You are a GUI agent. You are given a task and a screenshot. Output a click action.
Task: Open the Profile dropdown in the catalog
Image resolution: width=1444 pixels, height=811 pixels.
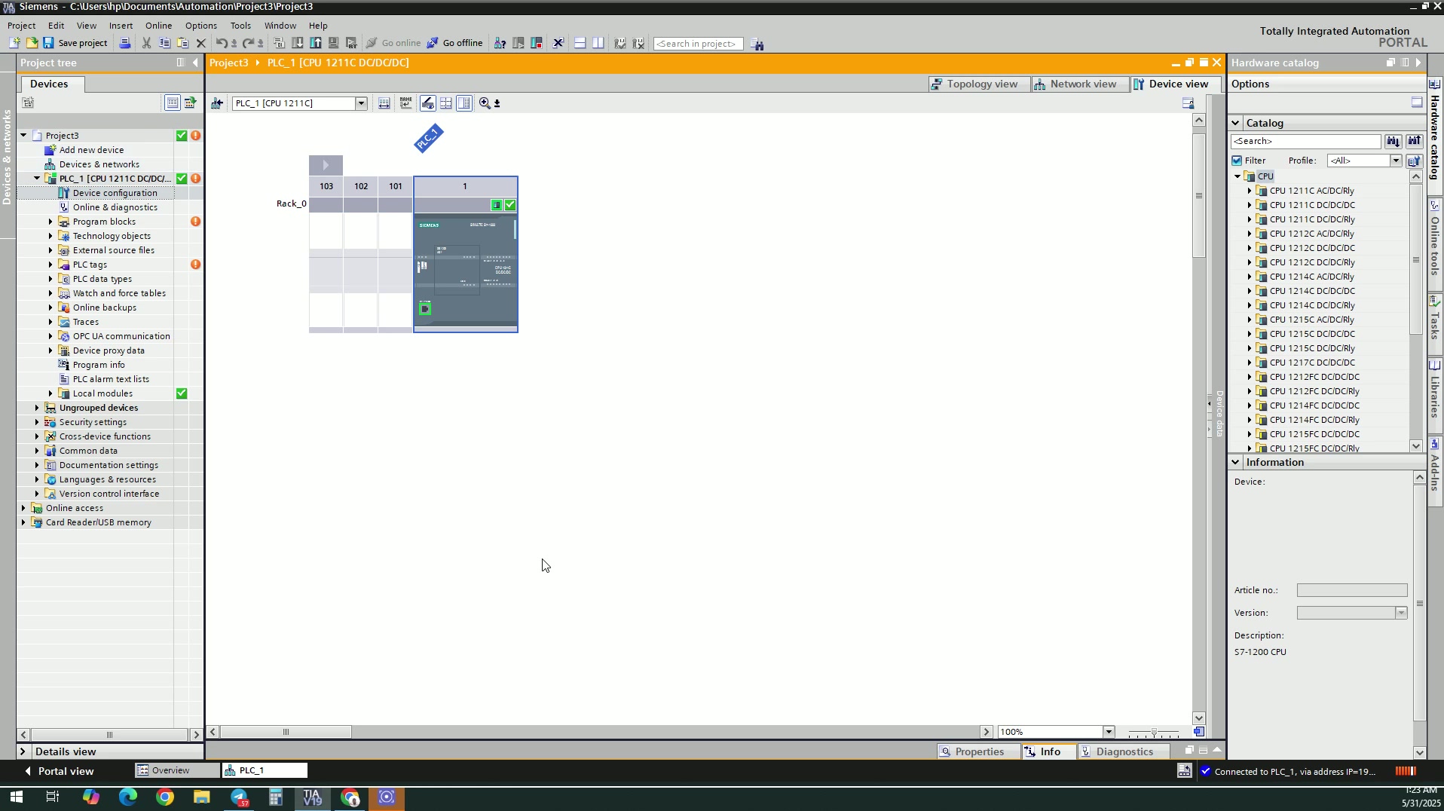click(x=1395, y=161)
